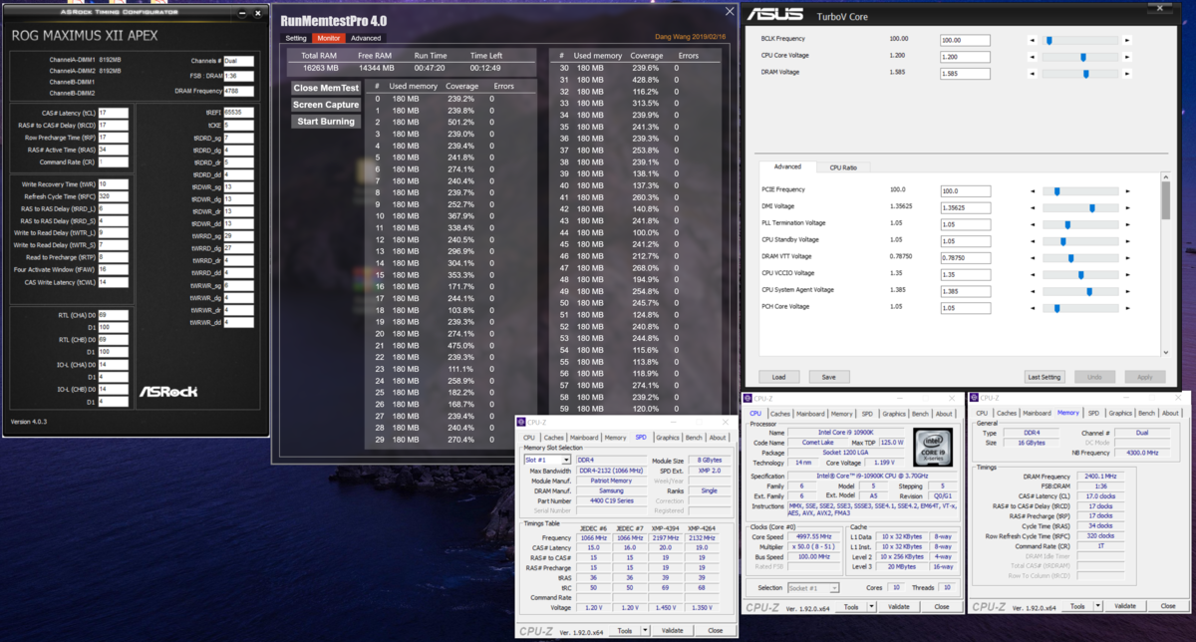Click the CPU Core Voltage increase arrow
The image size is (1196, 642).
[x=1127, y=57]
